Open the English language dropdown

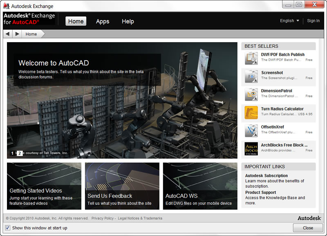coord(289,20)
